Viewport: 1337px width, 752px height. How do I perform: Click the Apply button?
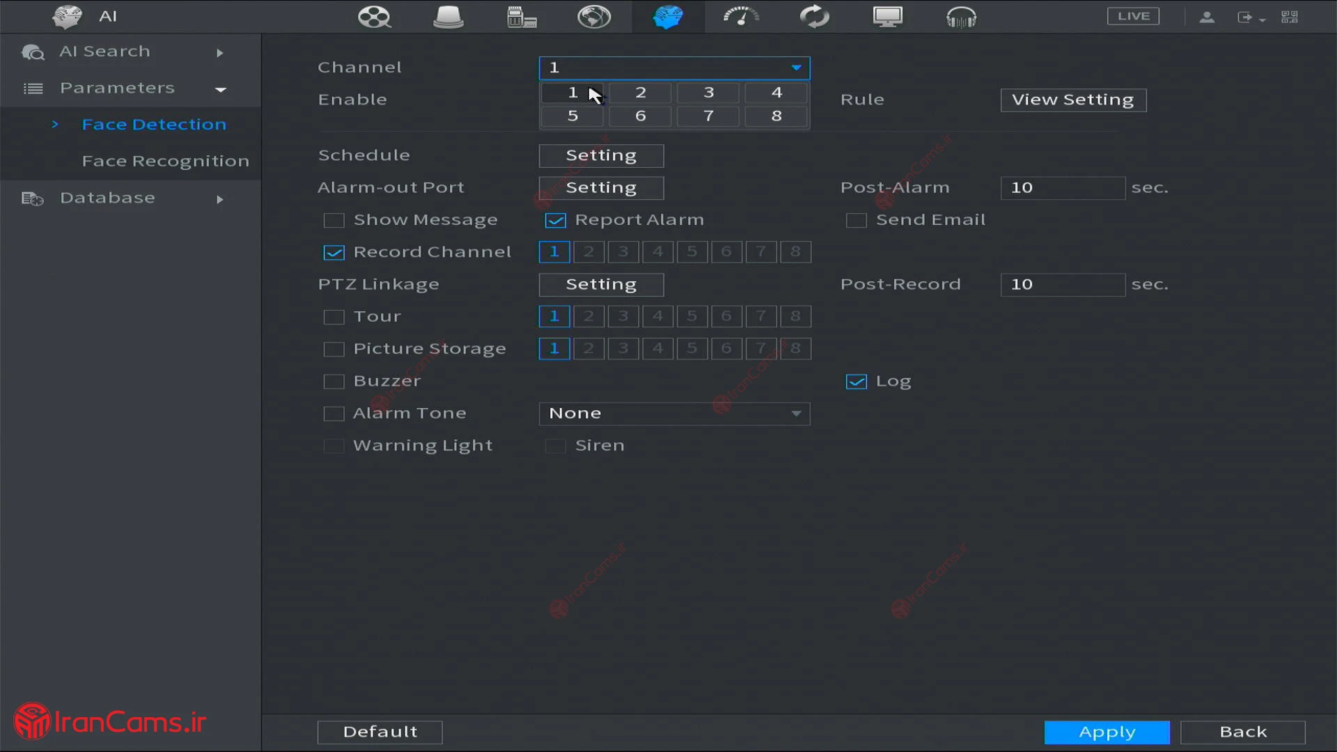pyautogui.click(x=1107, y=733)
